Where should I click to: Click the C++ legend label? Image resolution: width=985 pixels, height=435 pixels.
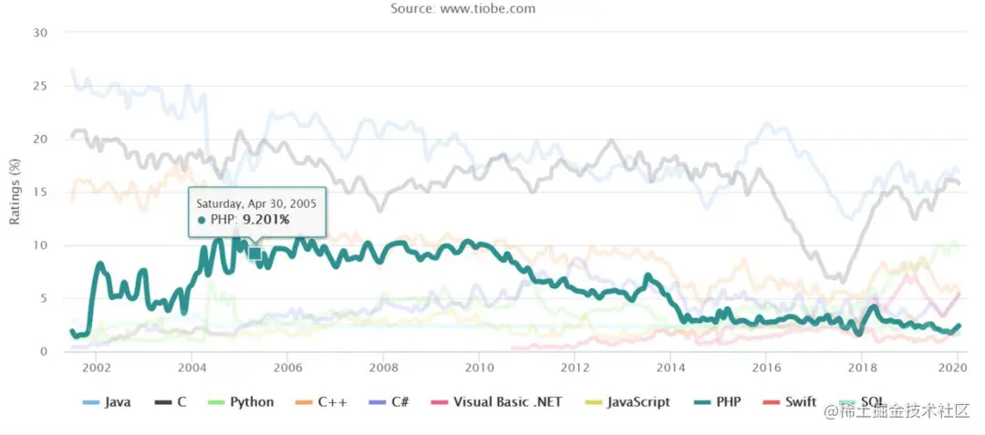click(x=320, y=402)
